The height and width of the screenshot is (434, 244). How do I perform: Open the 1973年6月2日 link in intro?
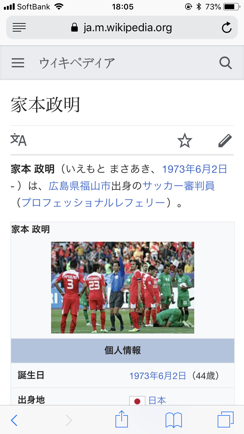[x=195, y=169]
